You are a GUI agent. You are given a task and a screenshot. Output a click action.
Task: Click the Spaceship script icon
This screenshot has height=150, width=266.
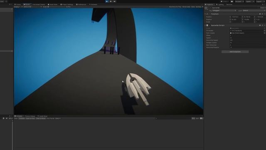pyautogui.click(x=207, y=25)
